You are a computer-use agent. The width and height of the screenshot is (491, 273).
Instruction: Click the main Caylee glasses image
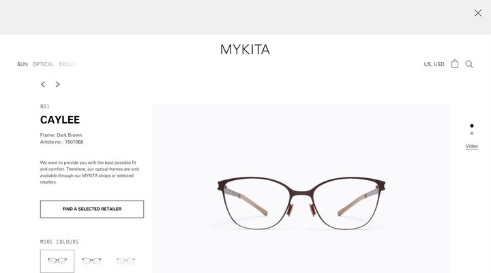pyautogui.click(x=301, y=188)
